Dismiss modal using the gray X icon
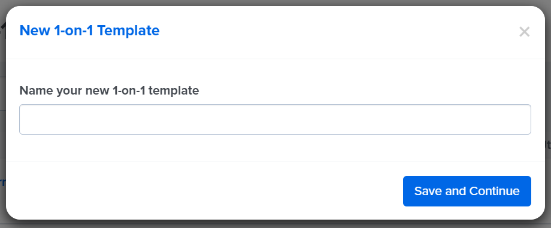Viewport: 551px width, 228px height. pyautogui.click(x=524, y=32)
